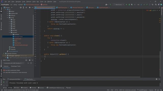The width and height of the screenshot is (163, 91).
Task: Open the MainFrame run configuration dropdown
Action: [119, 5]
